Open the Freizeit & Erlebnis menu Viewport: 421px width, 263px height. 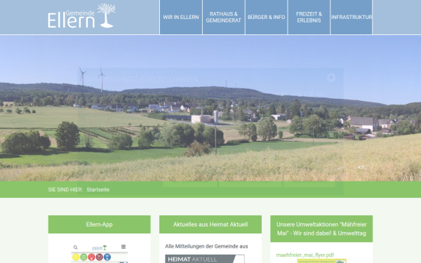pyautogui.click(x=309, y=17)
